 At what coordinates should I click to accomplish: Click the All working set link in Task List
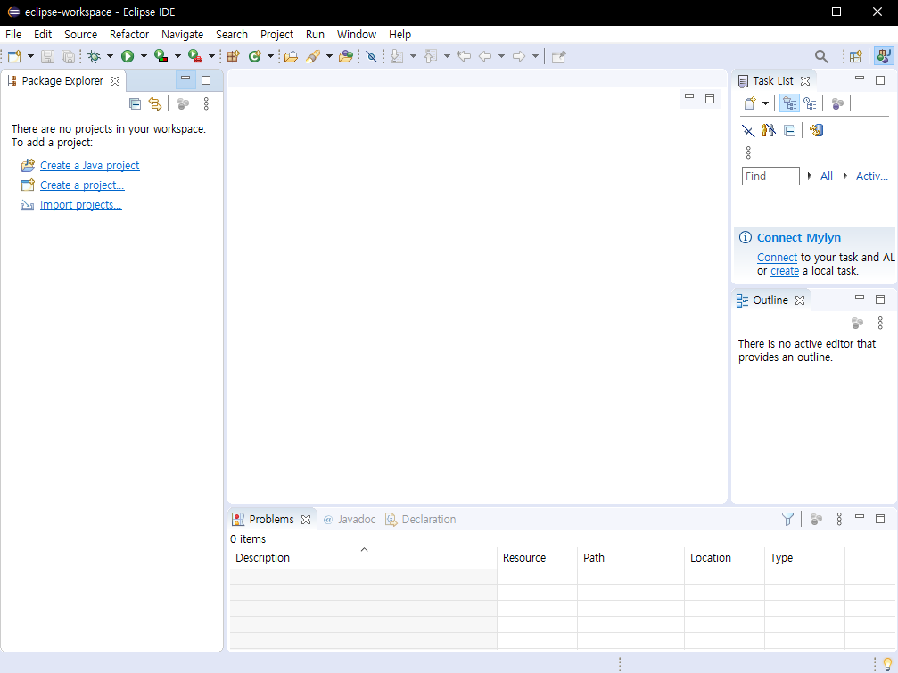coord(827,176)
